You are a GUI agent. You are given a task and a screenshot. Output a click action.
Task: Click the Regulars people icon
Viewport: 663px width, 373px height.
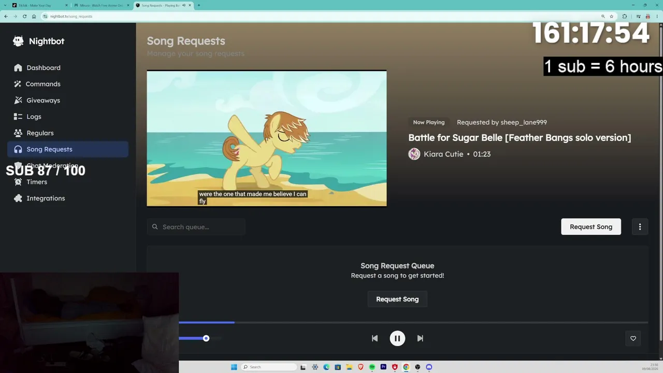(x=18, y=133)
